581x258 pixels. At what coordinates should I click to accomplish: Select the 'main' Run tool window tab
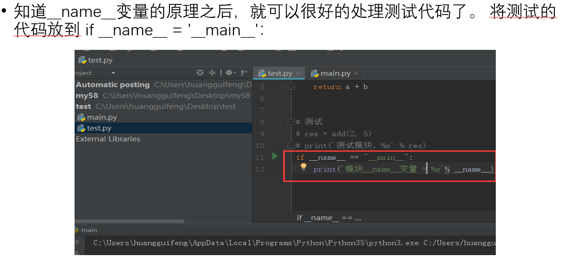86,230
